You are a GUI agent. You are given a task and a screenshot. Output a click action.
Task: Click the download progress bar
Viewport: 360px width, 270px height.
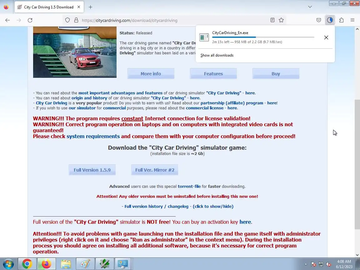pyautogui.click(x=263, y=37)
